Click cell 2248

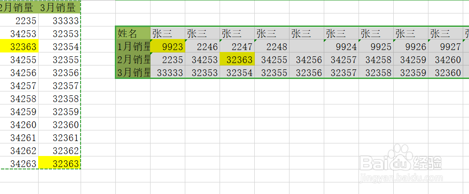[x=272, y=46]
